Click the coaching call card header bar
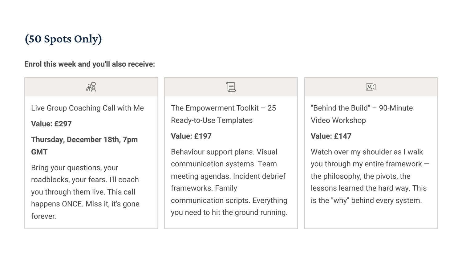This screenshot has width=462, height=260. tap(91, 87)
